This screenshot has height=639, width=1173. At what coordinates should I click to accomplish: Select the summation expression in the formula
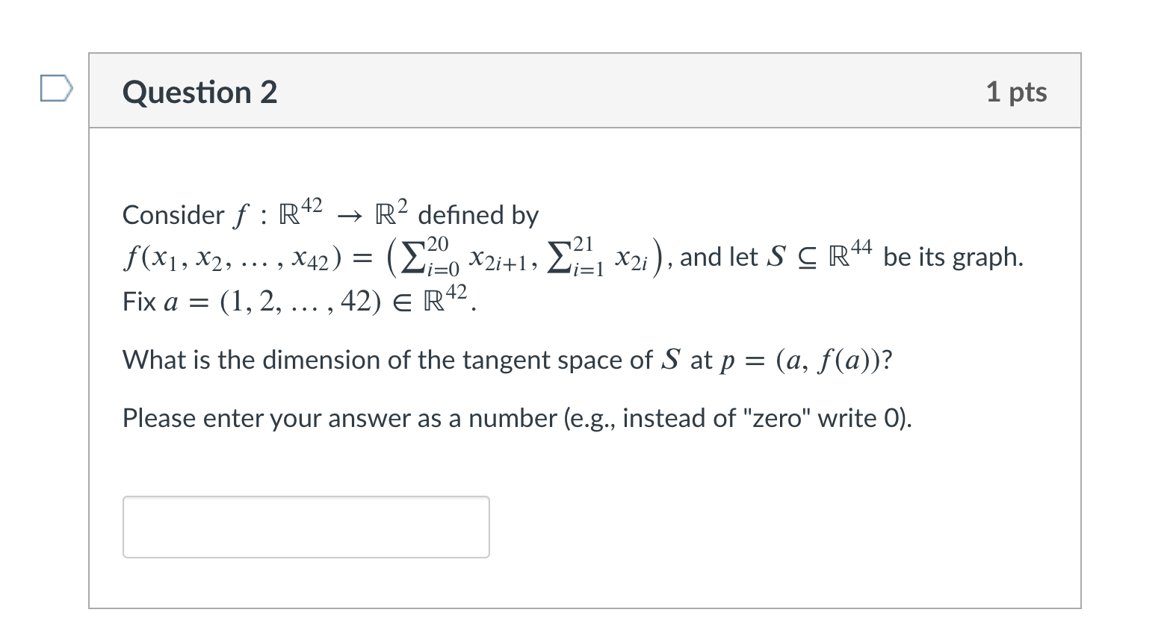[x=516, y=258]
